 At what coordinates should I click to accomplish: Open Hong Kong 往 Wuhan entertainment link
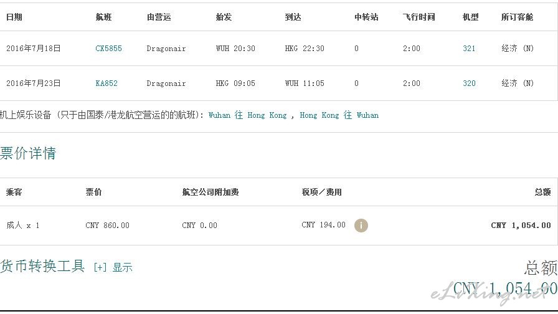[x=339, y=115]
